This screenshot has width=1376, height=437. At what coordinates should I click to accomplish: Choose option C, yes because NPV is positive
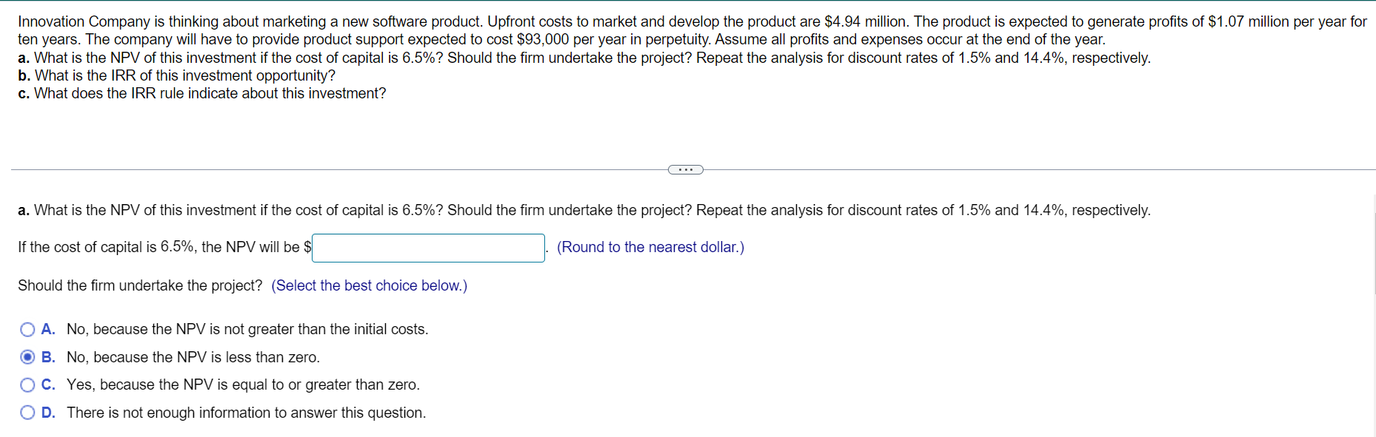[x=27, y=385]
